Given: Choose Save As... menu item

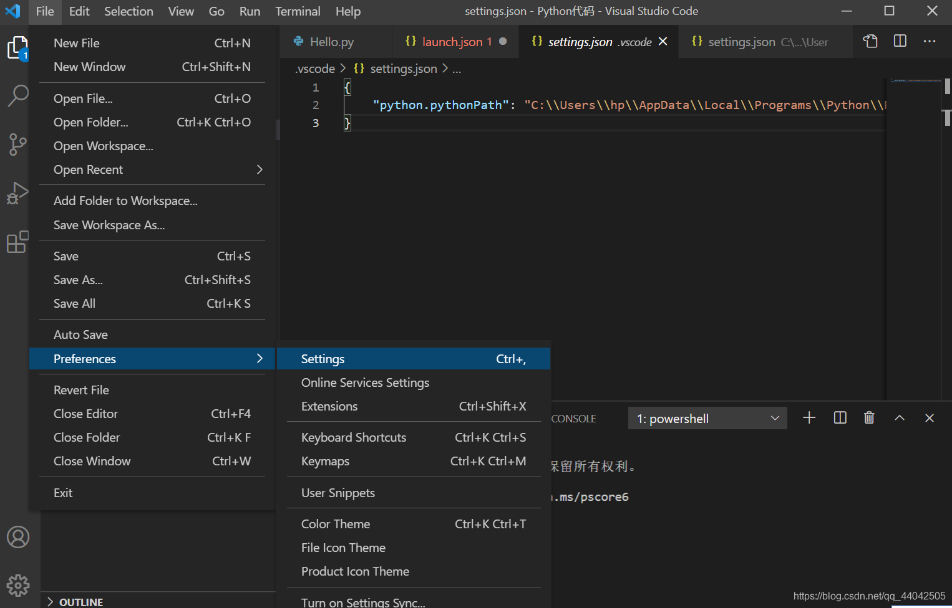Looking at the screenshot, I should tap(152, 280).
